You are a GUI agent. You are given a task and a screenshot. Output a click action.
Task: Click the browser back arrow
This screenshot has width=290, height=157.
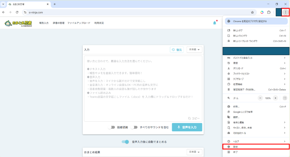coord(4,13)
